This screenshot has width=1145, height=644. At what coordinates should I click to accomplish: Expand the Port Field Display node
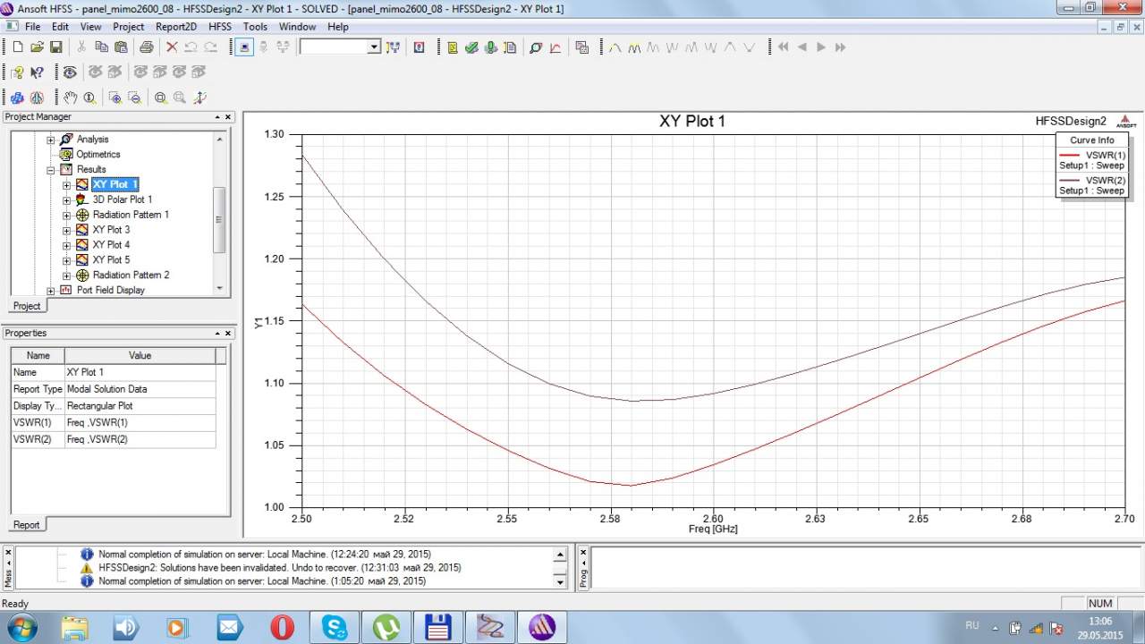pos(51,290)
